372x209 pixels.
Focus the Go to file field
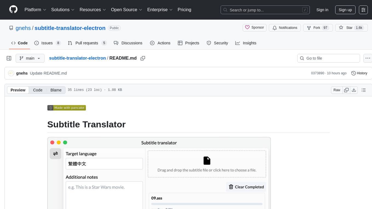pos(329,58)
